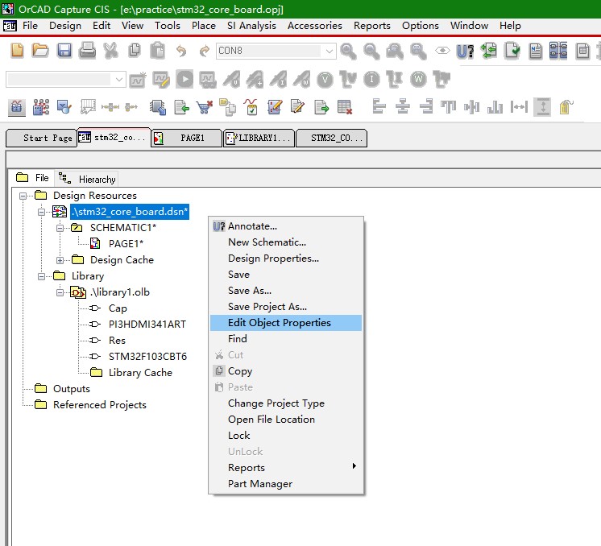Select the Res part in library
Viewport: 601px width, 546px height.
click(x=117, y=341)
